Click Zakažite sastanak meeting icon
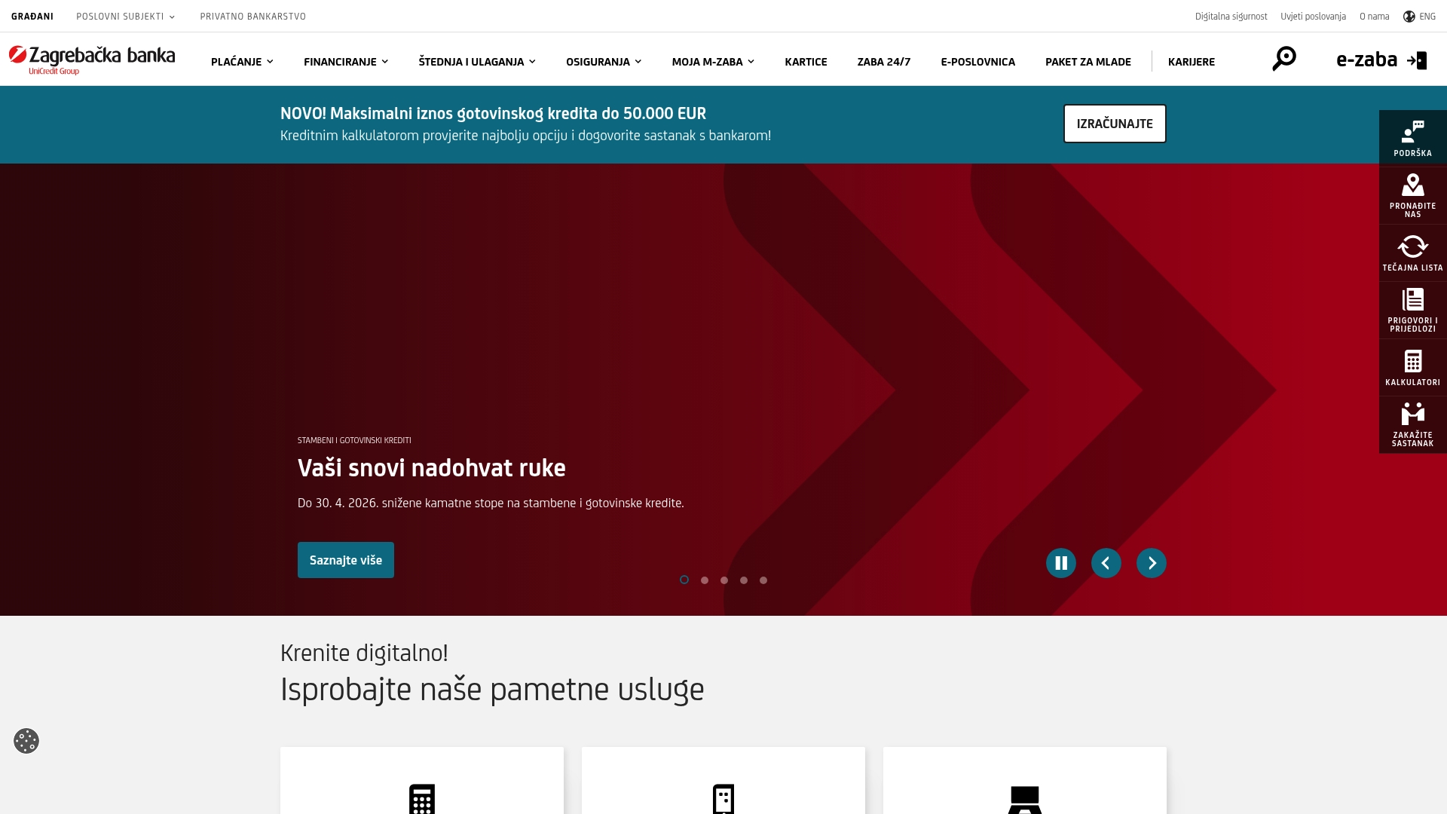This screenshot has height=814, width=1447. click(1412, 424)
